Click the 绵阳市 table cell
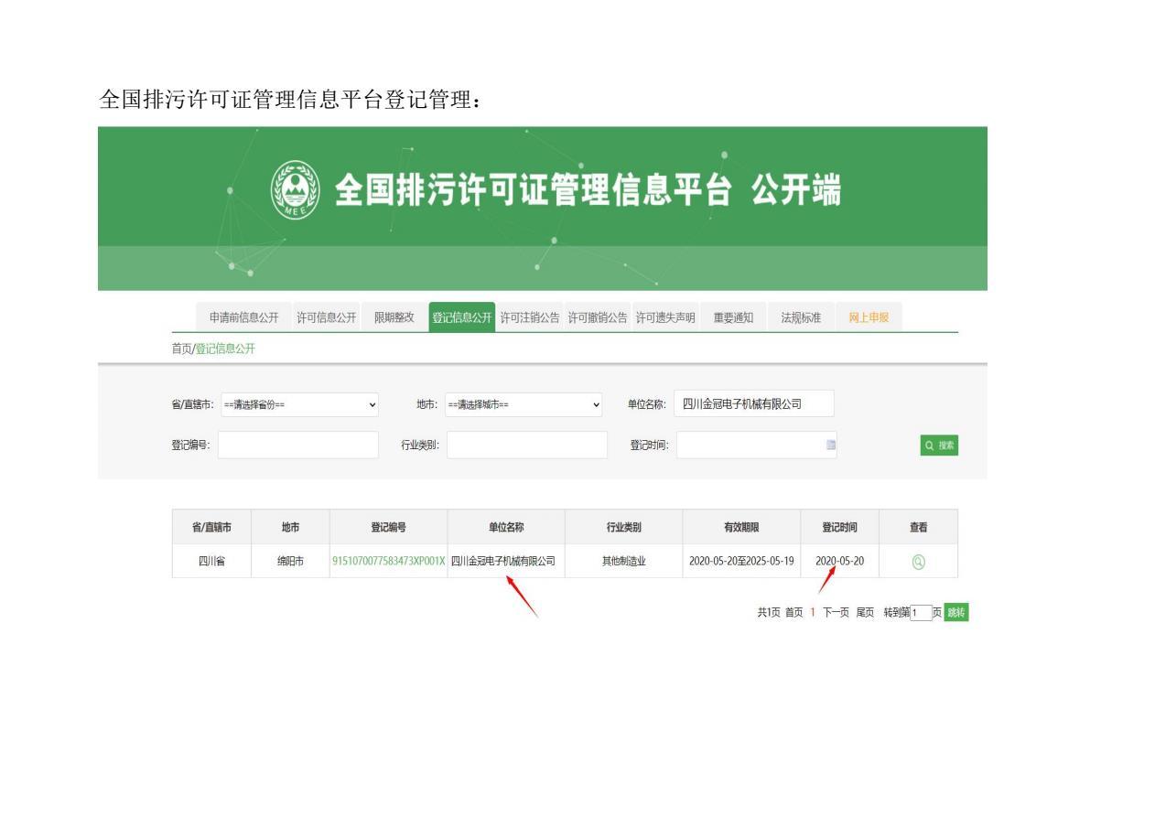1155x816 pixels. coord(291,561)
